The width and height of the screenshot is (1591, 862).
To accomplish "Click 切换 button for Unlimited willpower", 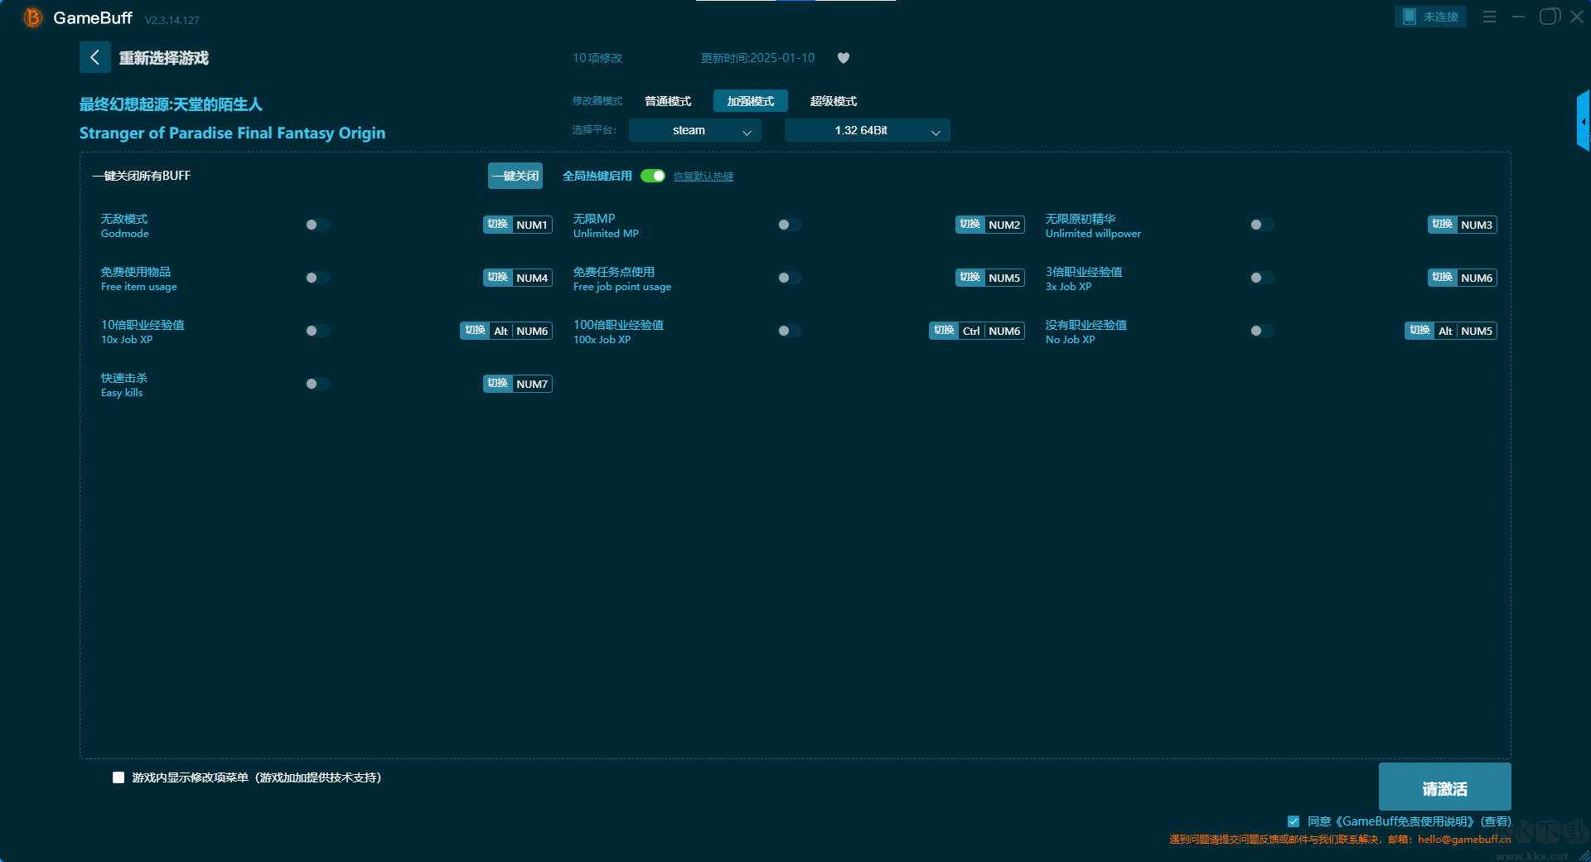I will point(1443,225).
